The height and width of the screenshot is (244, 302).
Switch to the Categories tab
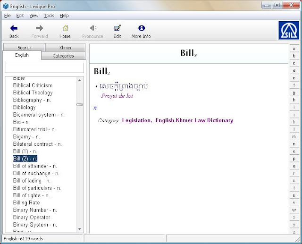point(63,56)
